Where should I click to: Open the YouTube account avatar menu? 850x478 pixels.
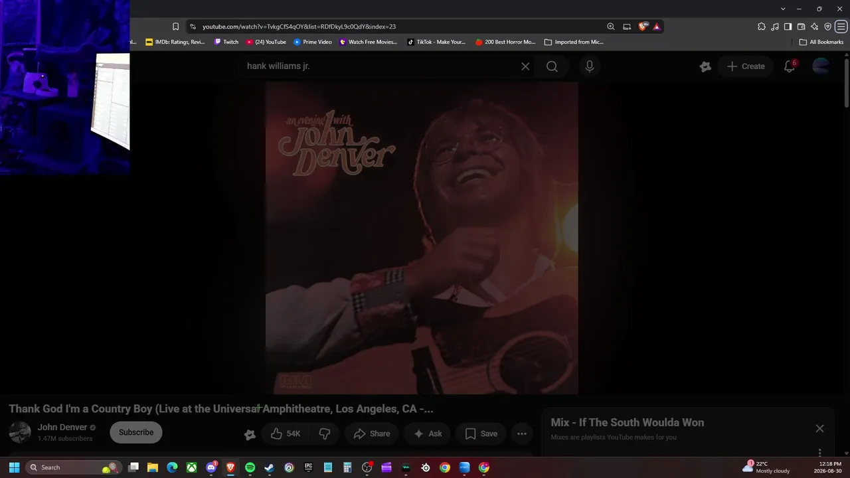click(821, 66)
